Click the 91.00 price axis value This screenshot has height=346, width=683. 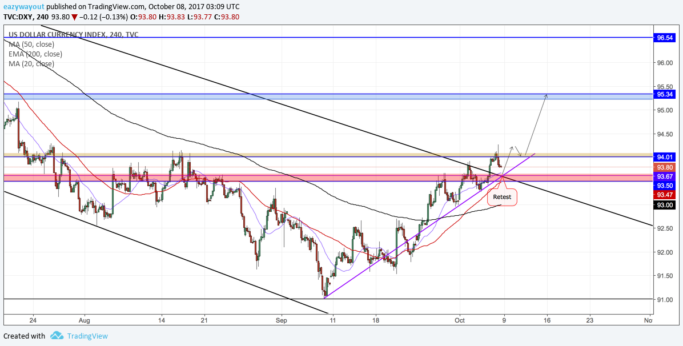click(665, 299)
